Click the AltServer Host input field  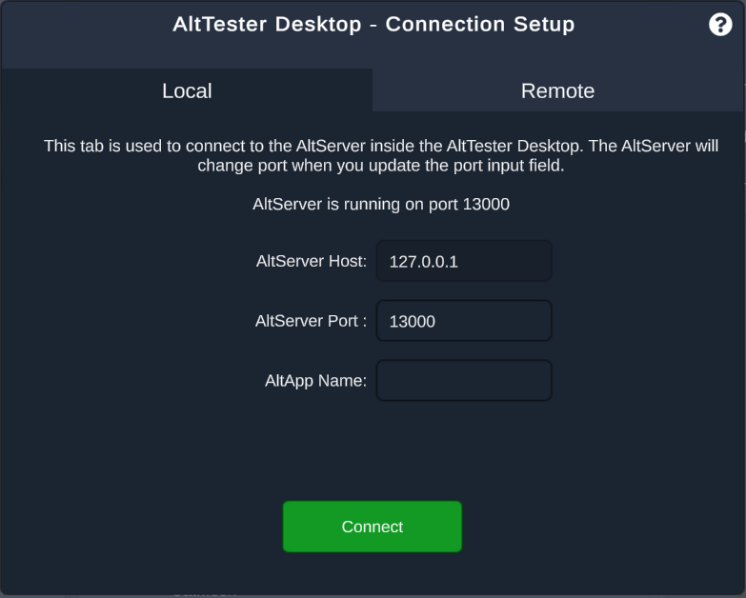(x=464, y=261)
